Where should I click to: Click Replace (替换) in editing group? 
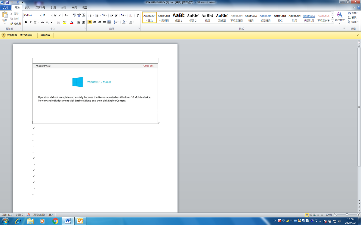(x=352, y=17)
